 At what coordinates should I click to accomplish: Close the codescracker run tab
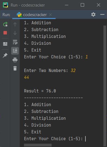(x=50, y=15)
